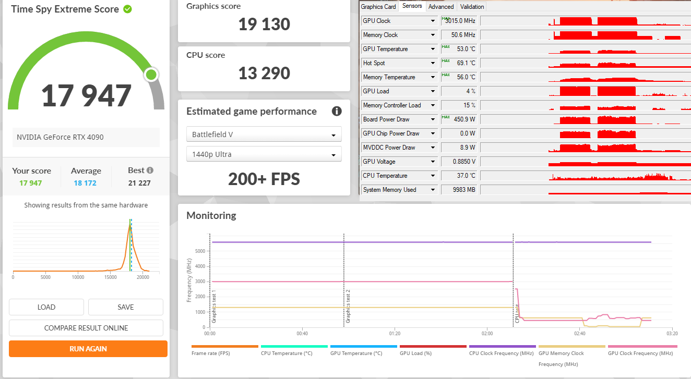Click the GPU Clock 3015.0 MHz value
Image resolution: width=691 pixels, height=379 pixels.
coord(460,21)
